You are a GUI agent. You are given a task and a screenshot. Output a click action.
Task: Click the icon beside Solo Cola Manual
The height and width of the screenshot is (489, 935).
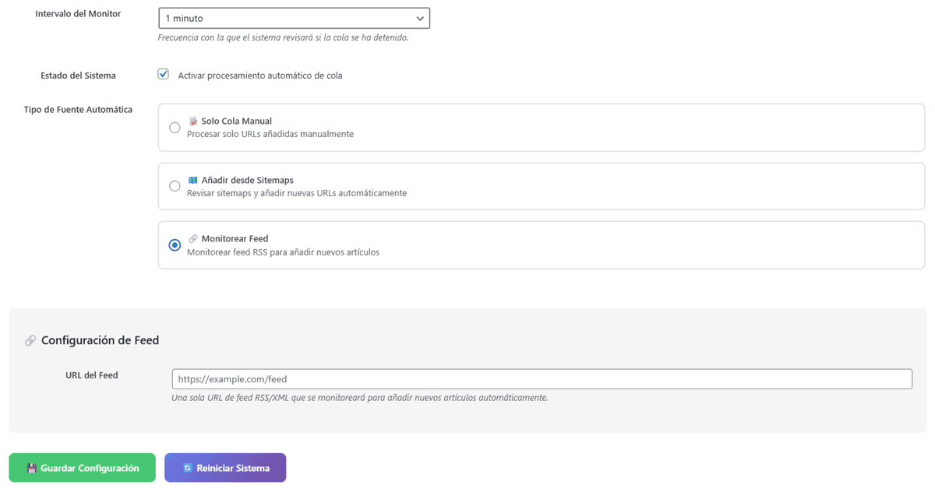point(193,121)
